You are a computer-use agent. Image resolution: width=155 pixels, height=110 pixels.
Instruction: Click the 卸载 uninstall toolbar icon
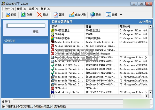[7, 15]
